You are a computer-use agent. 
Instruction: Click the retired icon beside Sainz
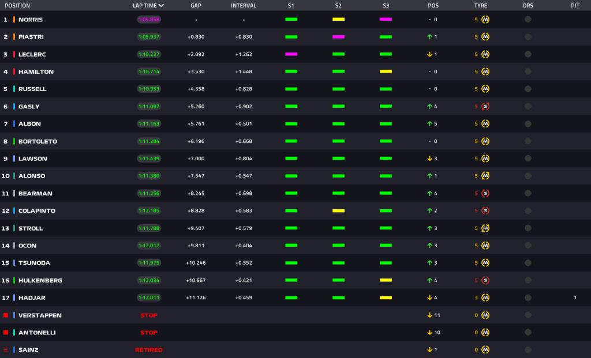pyautogui.click(x=6, y=350)
